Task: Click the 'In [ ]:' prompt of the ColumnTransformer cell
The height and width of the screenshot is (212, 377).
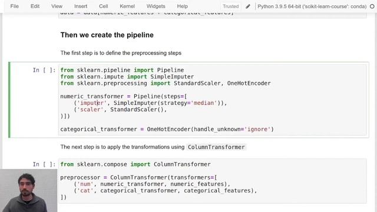Action: pyautogui.click(x=44, y=164)
